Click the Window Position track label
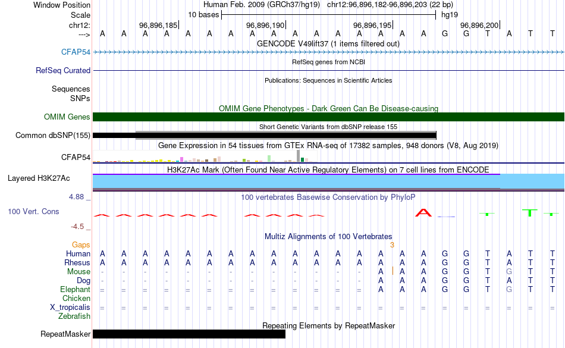 coord(62,5)
